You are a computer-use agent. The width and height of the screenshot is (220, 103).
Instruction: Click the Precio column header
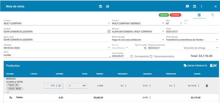[x=85, y=74]
